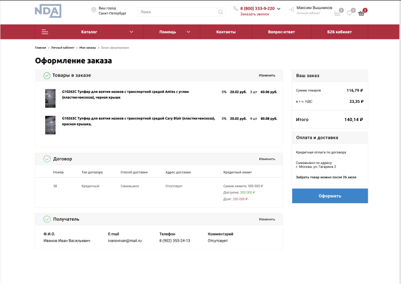Expand the Помощь dropdown arrow
This screenshot has width=401, height=284.
click(x=188, y=32)
